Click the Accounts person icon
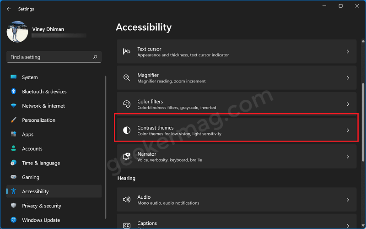This screenshot has height=229, width=366. [14, 148]
